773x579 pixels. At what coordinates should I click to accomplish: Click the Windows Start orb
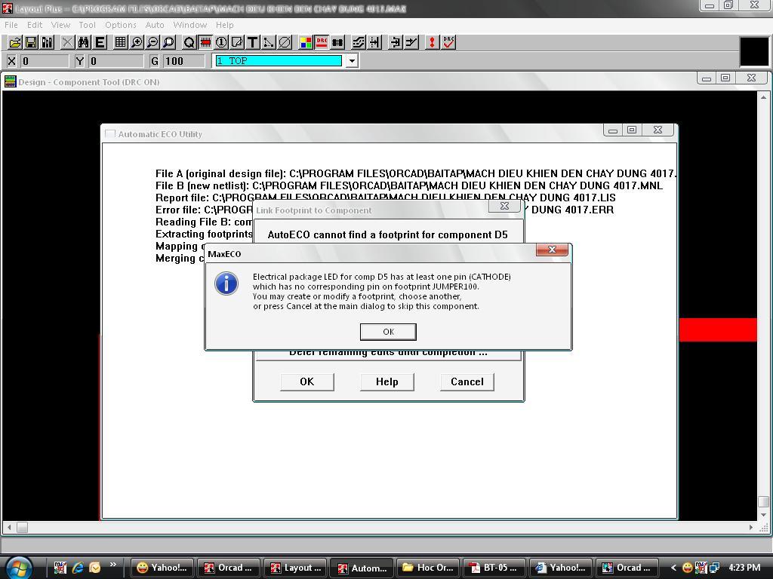pyautogui.click(x=19, y=567)
